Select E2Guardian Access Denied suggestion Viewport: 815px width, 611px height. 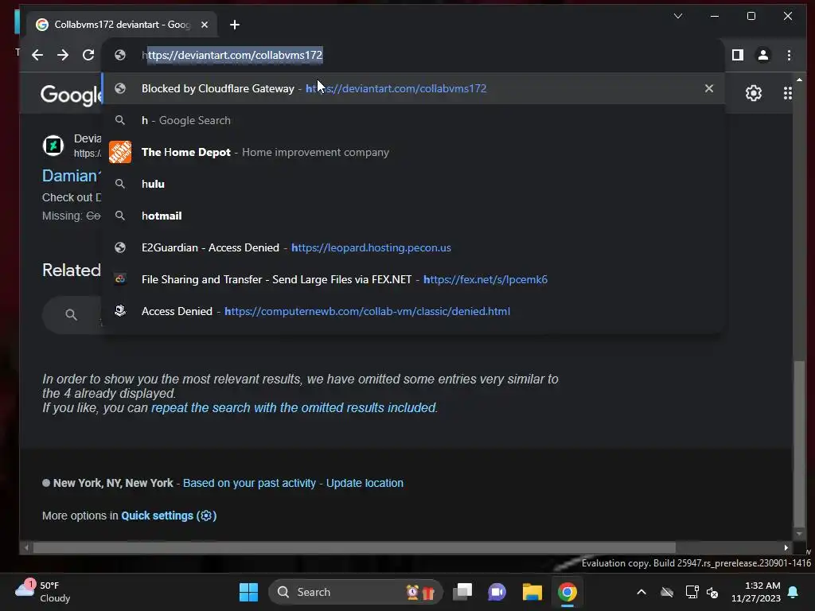(x=413, y=247)
